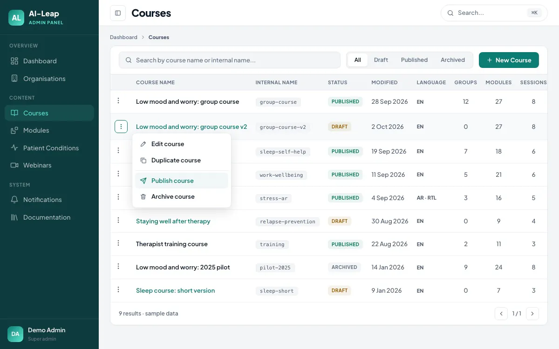Open Therapist training course

click(172, 244)
